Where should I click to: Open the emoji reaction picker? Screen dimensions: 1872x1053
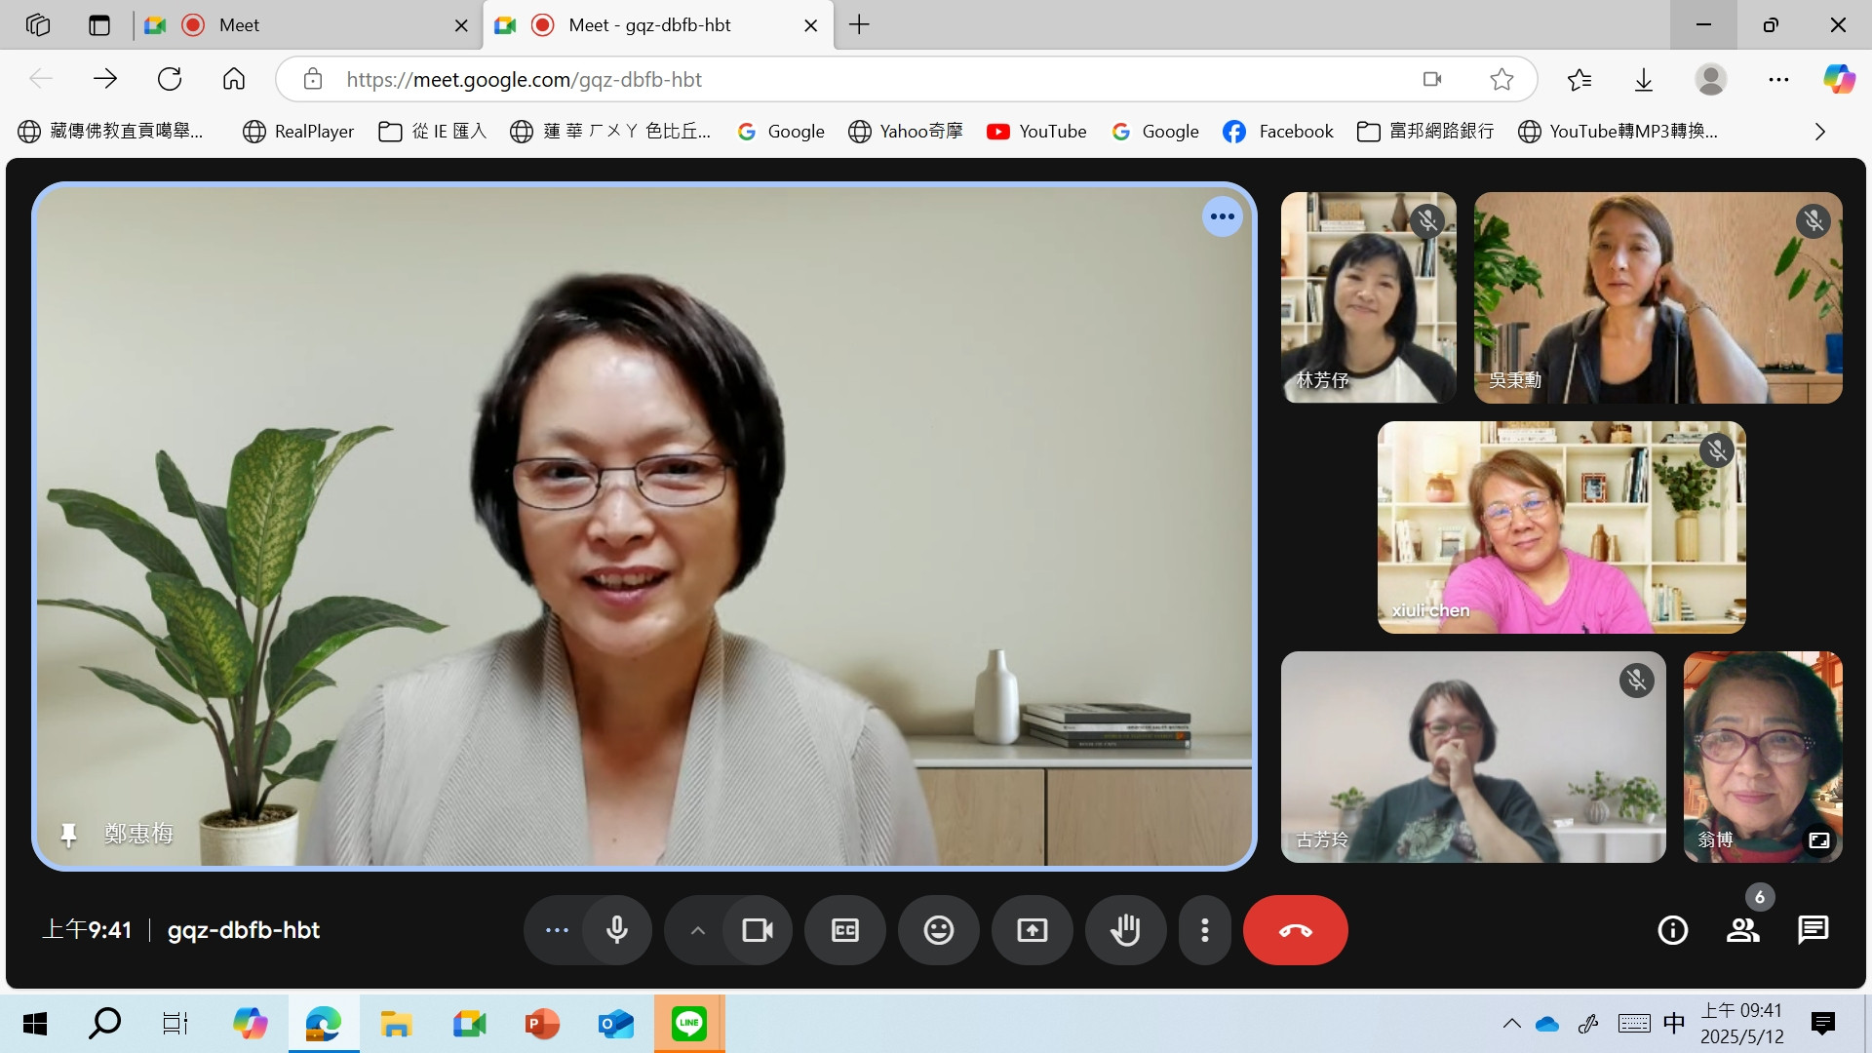pos(938,930)
